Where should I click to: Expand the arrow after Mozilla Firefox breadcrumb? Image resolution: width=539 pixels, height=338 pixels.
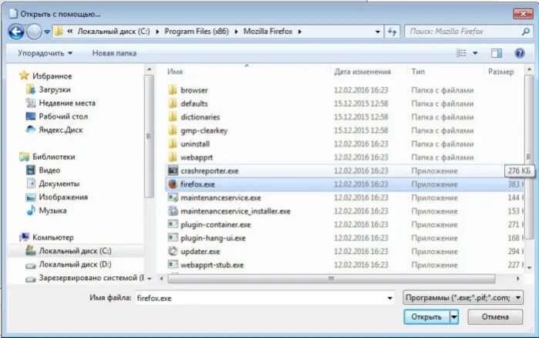[x=300, y=32]
